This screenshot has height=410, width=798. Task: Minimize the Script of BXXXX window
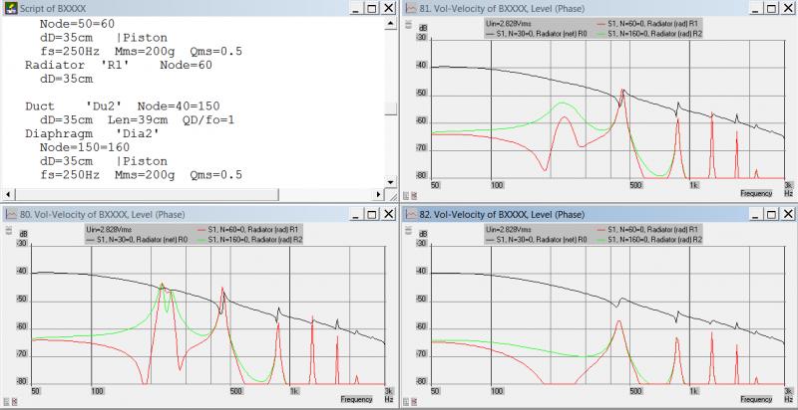click(356, 8)
